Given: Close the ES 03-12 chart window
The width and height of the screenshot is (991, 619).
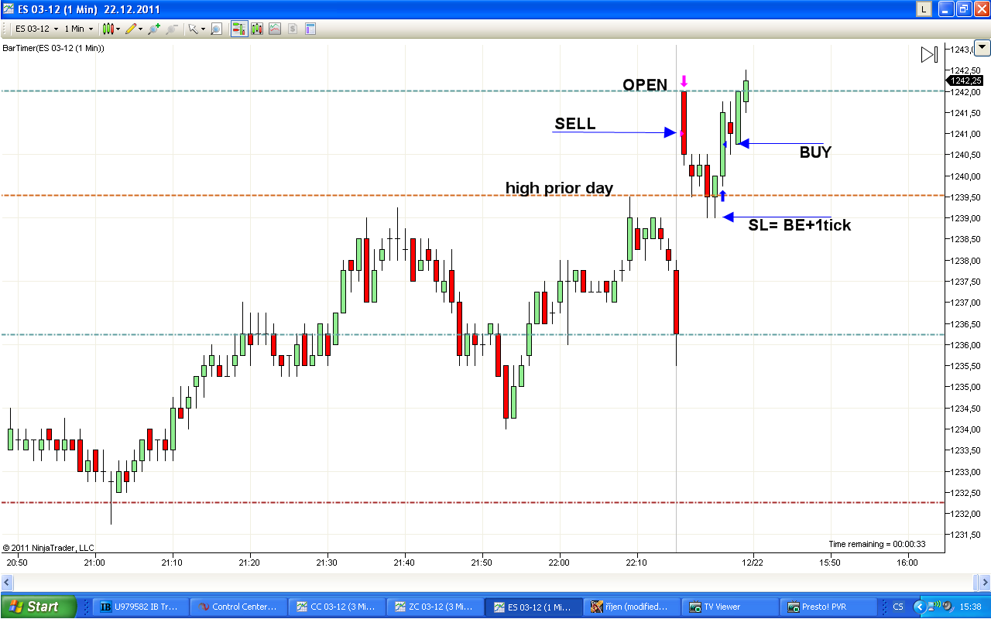Looking at the screenshot, I should pyautogui.click(x=981, y=9).
